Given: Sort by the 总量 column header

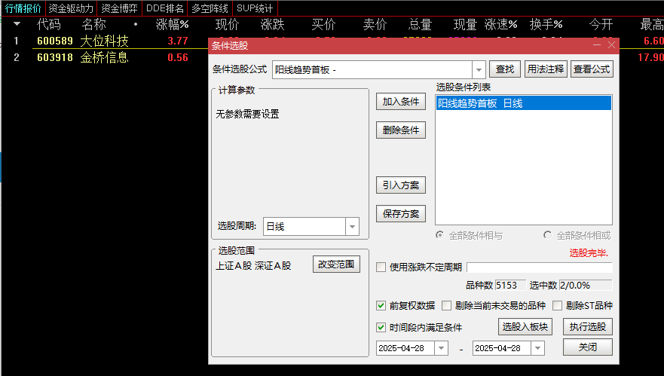Looking at the screenshot, I should (420, 25).
